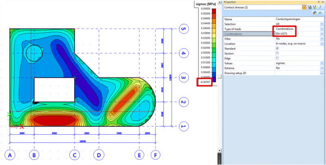326x165 pixels.
Task: Enable the Section checkbox
Action: [x=278, y=53]
